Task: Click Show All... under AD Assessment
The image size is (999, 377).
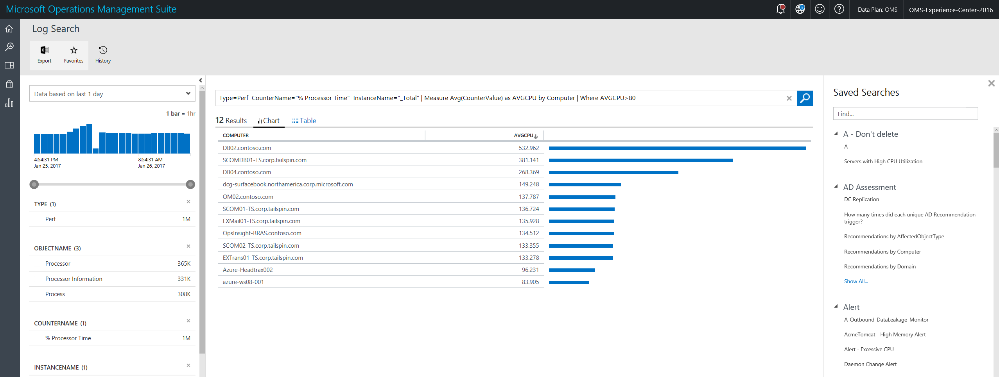Action: [x=856, y=281]
